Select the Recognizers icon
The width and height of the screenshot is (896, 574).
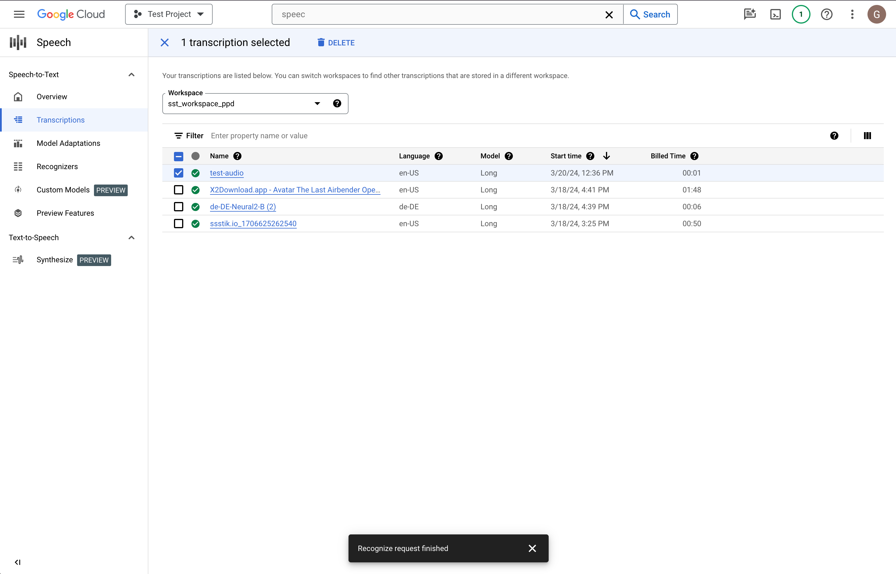click(18, 166)
